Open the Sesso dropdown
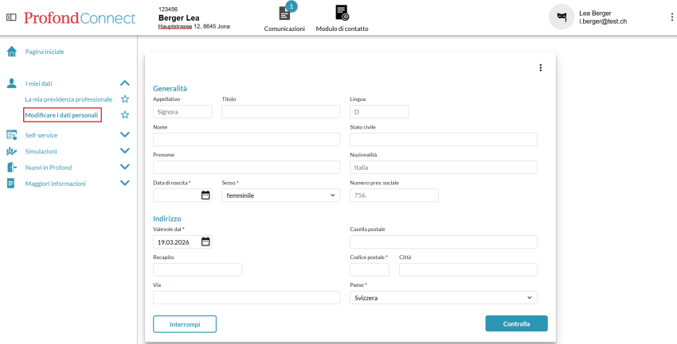677x344 pixels. (x=280, y=195)
